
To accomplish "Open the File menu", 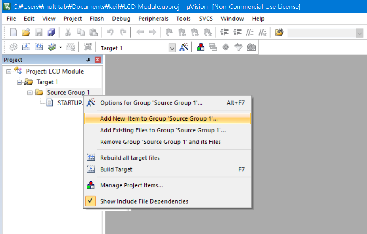I will pyautogui.click(x=11, y=19).
